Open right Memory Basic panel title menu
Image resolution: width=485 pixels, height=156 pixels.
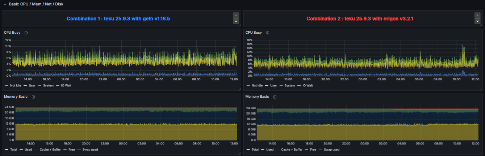coord(257,97)
